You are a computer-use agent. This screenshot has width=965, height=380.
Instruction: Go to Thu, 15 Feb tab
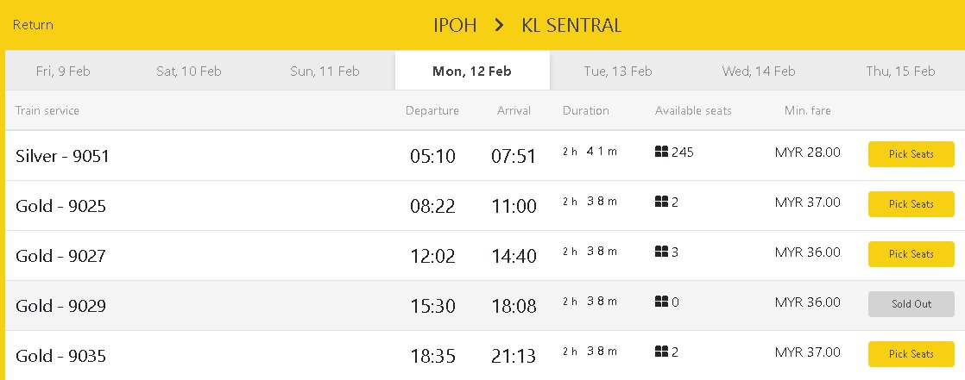[900, 72]
